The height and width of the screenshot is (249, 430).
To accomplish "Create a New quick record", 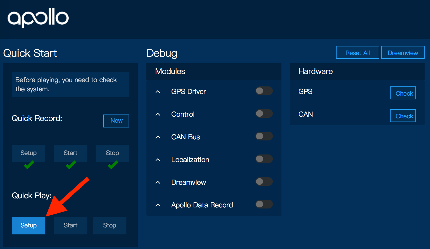I will click(116, 121).
